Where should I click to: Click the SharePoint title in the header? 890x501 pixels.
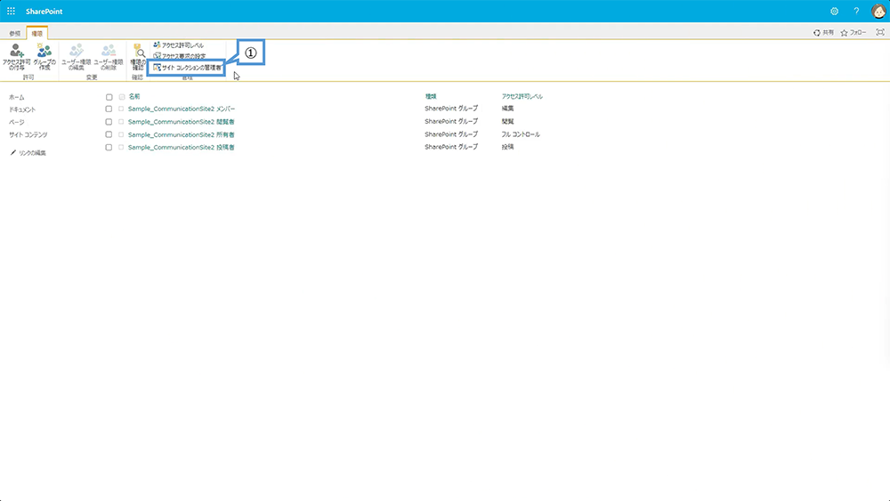pyautogui.click(x=44, y=12)
